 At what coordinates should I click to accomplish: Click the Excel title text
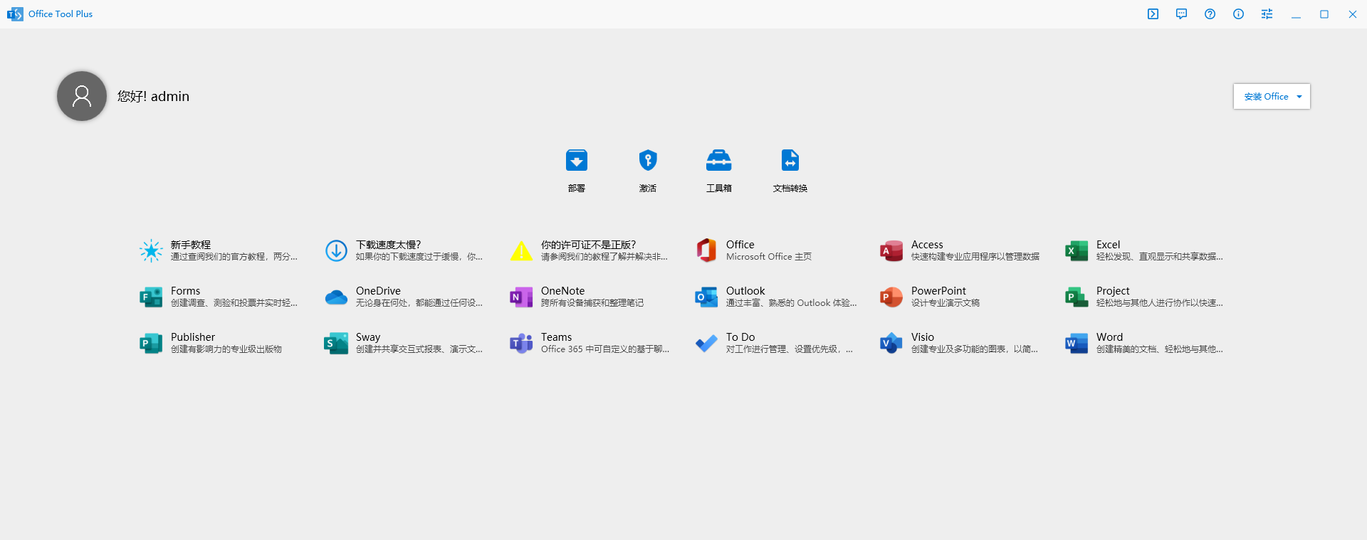tap(1108, 245)
